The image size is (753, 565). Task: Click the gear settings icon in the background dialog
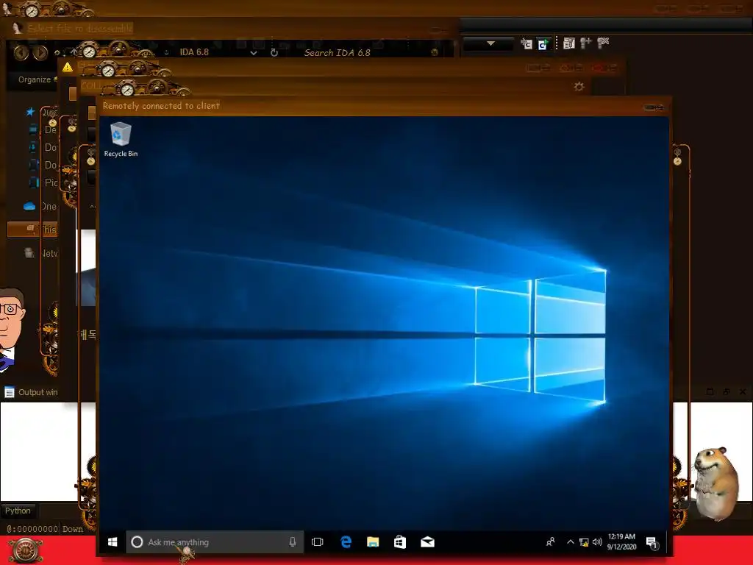[x=579, y=87]
